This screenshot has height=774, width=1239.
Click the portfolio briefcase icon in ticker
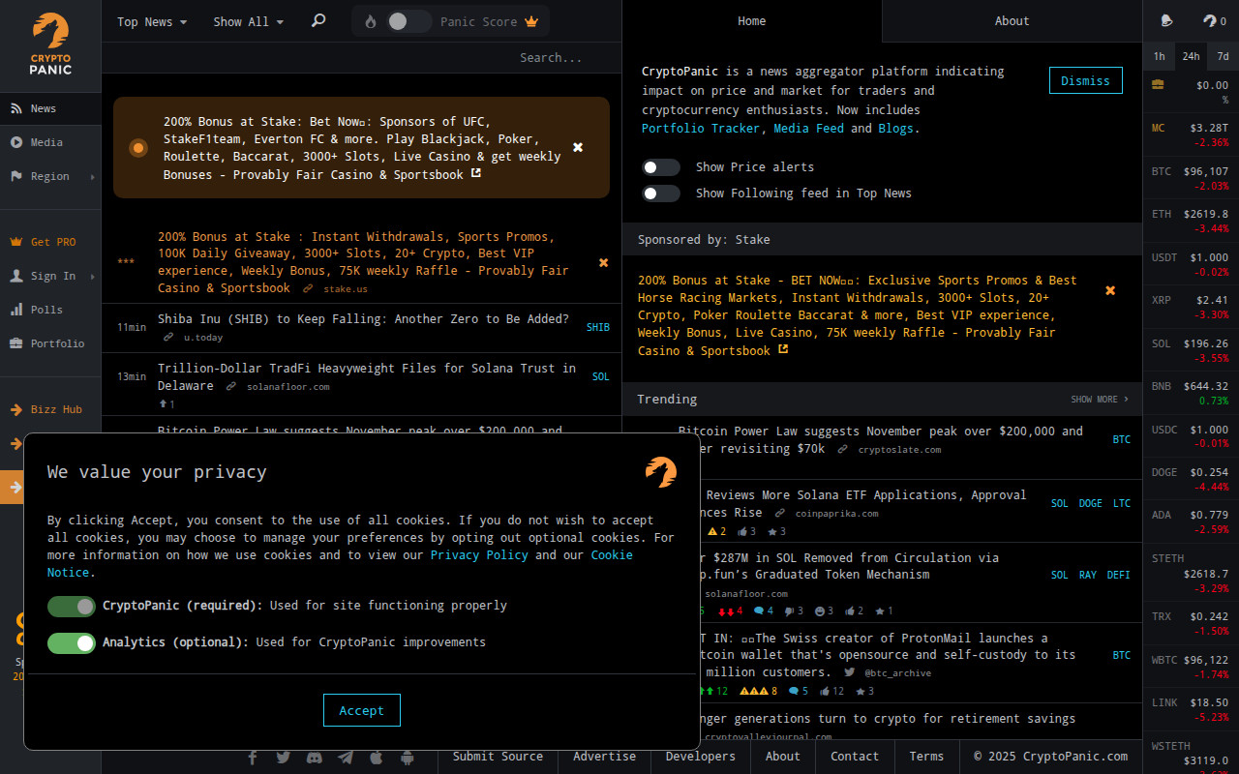1158,85
